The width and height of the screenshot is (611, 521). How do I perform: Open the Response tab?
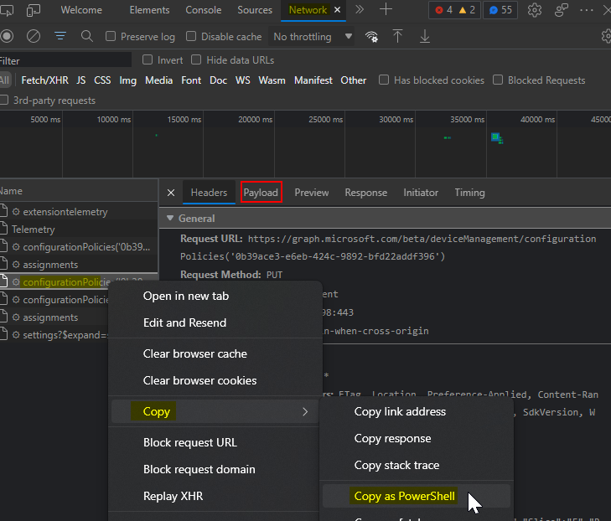[366, 193]
